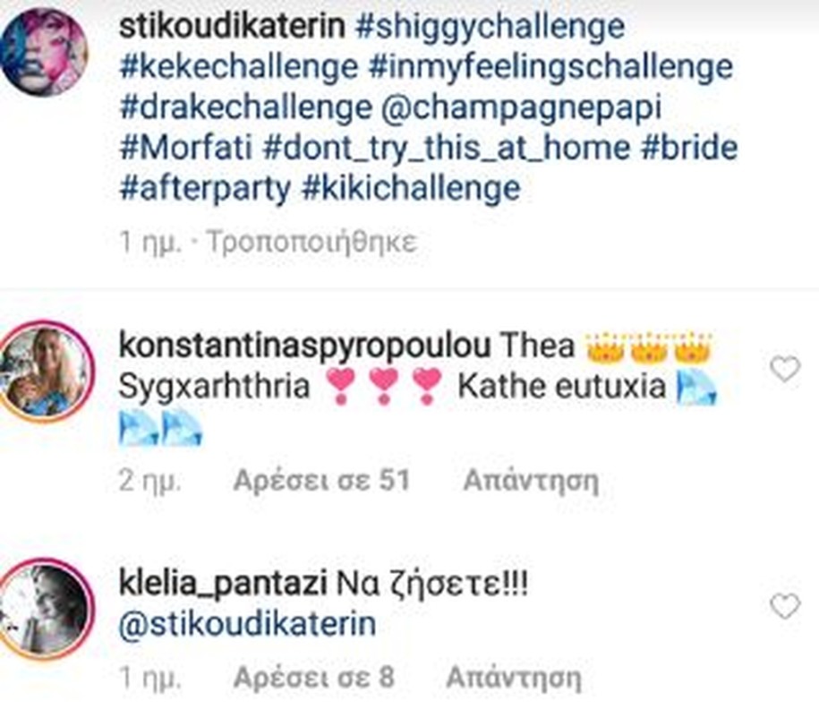Open the #kekechallenge hashtag
The height and width of the screenshot is (709, 819).
point(239,67)
